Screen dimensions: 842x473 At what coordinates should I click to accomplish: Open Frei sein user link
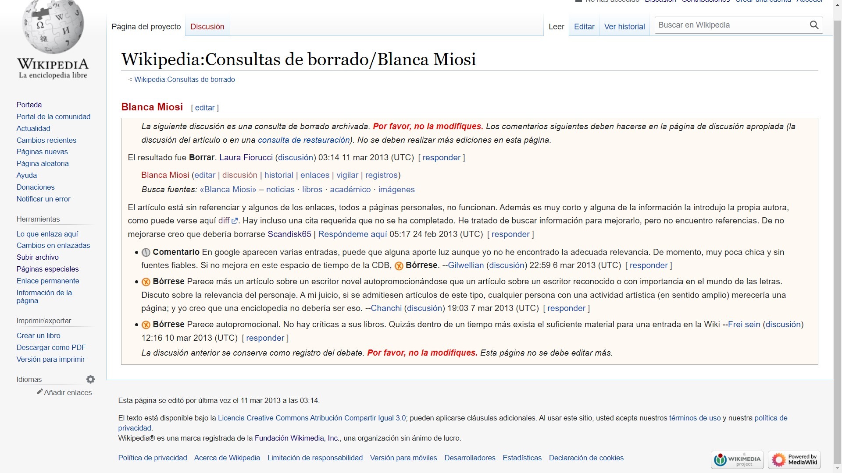(744, 325)
